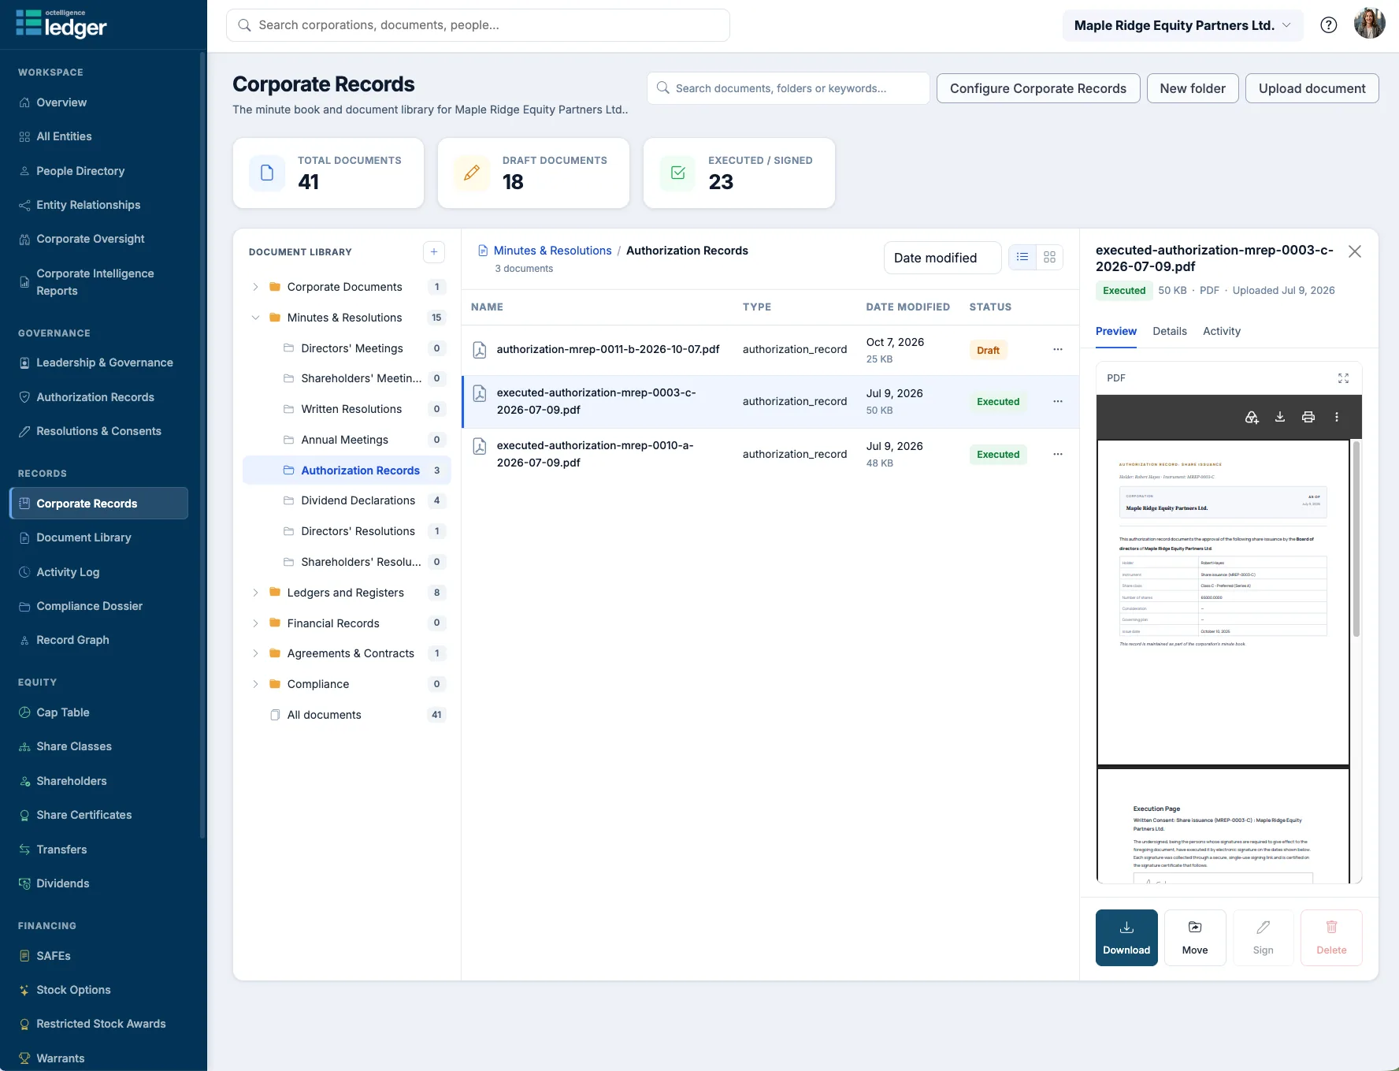The width and height of the screenshot is (1399, 1071).
Task: Close the document details panel
Action: click(x=1355, y=251)
